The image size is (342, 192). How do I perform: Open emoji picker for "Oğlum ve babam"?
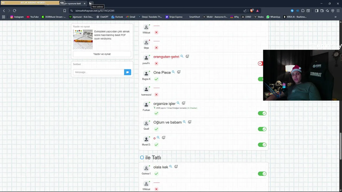[x=190, y=122]
